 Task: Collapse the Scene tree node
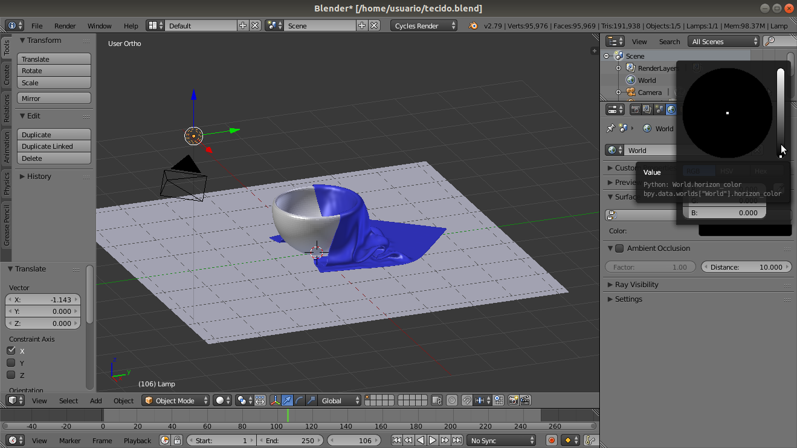click(607, 56)
